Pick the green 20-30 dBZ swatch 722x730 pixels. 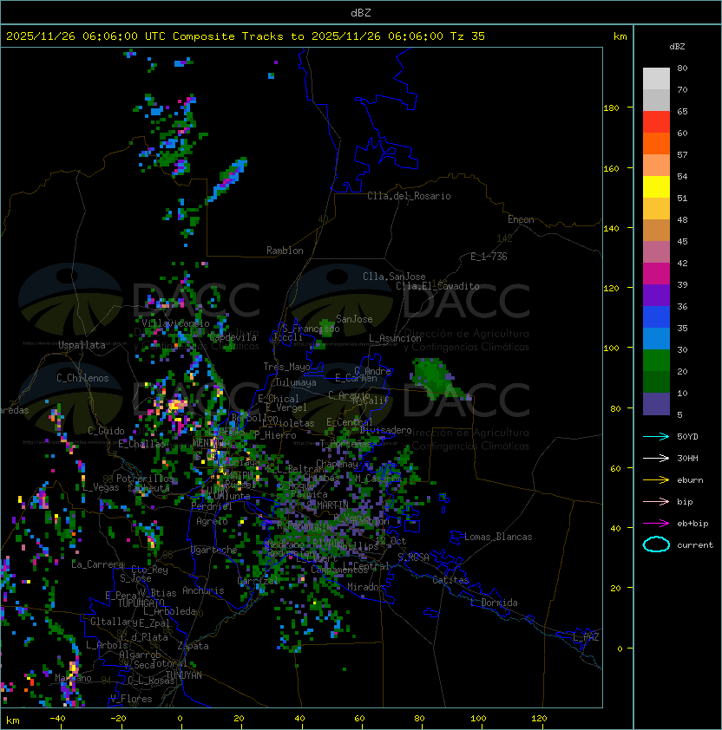656,361
